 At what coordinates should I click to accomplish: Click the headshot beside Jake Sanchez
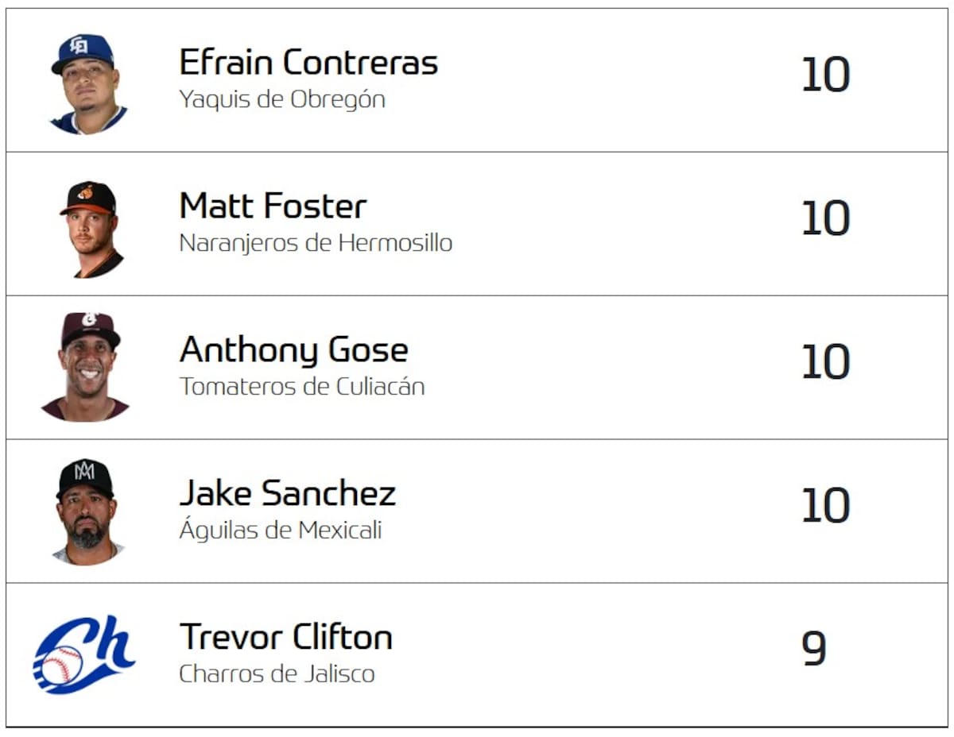86,511
